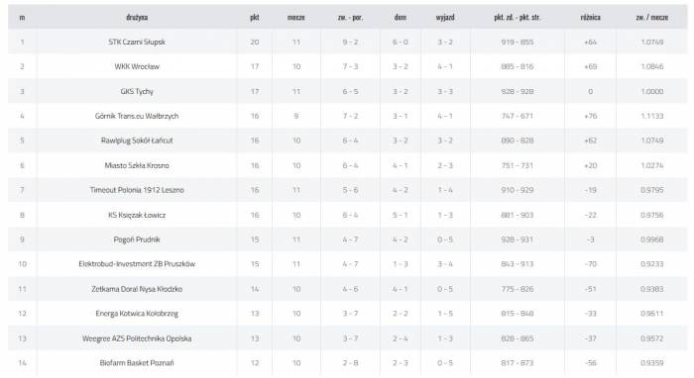Screen dimensions: 694x378
Task: Open Weegree AZS Politechnika Opolska entry
Action: pos(137,338)
